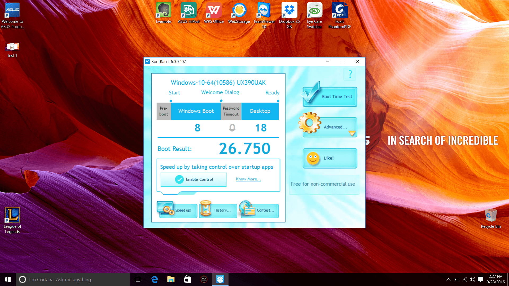Select the Windows Boot stage block
This screenshot has width=509, height=286.
196,111
